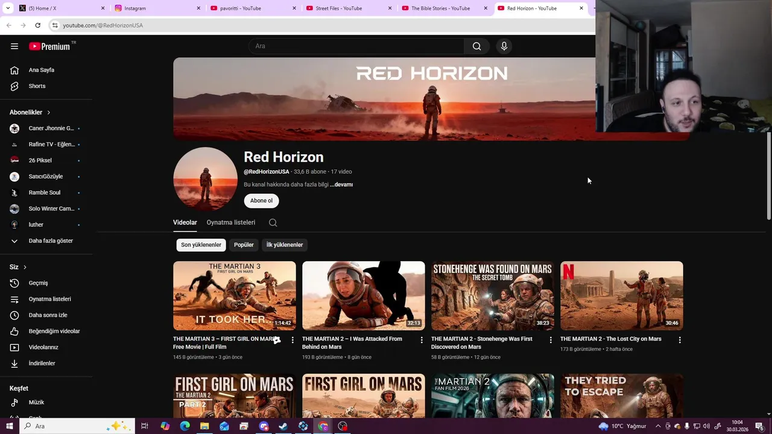Click the volume speaker tray icon

coord(706,426)
